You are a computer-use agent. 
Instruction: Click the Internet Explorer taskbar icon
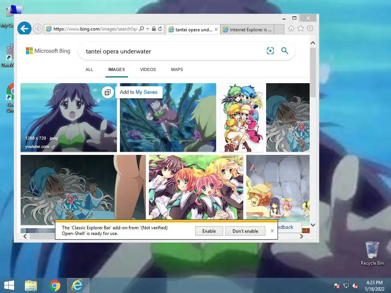[78, 285]
